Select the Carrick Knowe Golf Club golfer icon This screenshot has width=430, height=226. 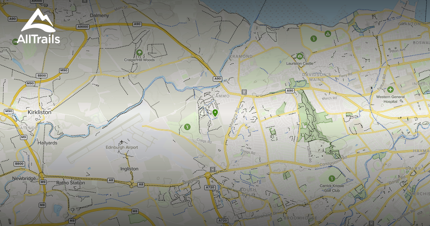(331, 178)
